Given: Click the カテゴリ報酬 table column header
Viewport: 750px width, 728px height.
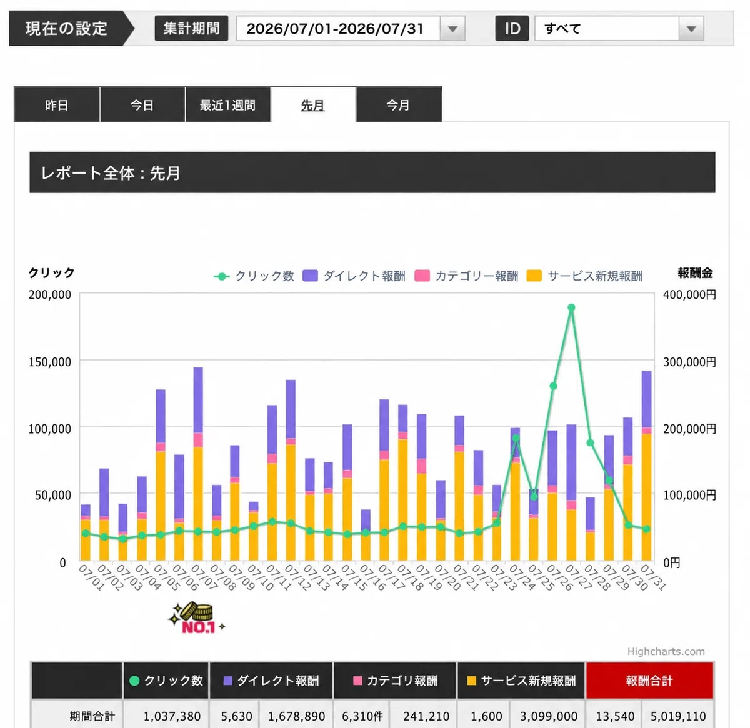Looking at the screenshot, I should coord(396,681).
